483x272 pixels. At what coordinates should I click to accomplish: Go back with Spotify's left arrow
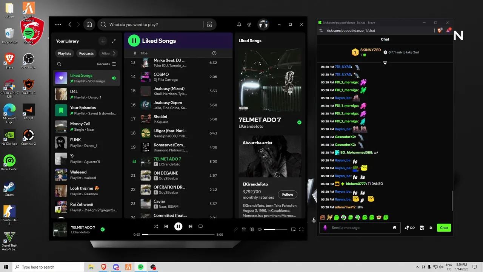click(70, 25)
